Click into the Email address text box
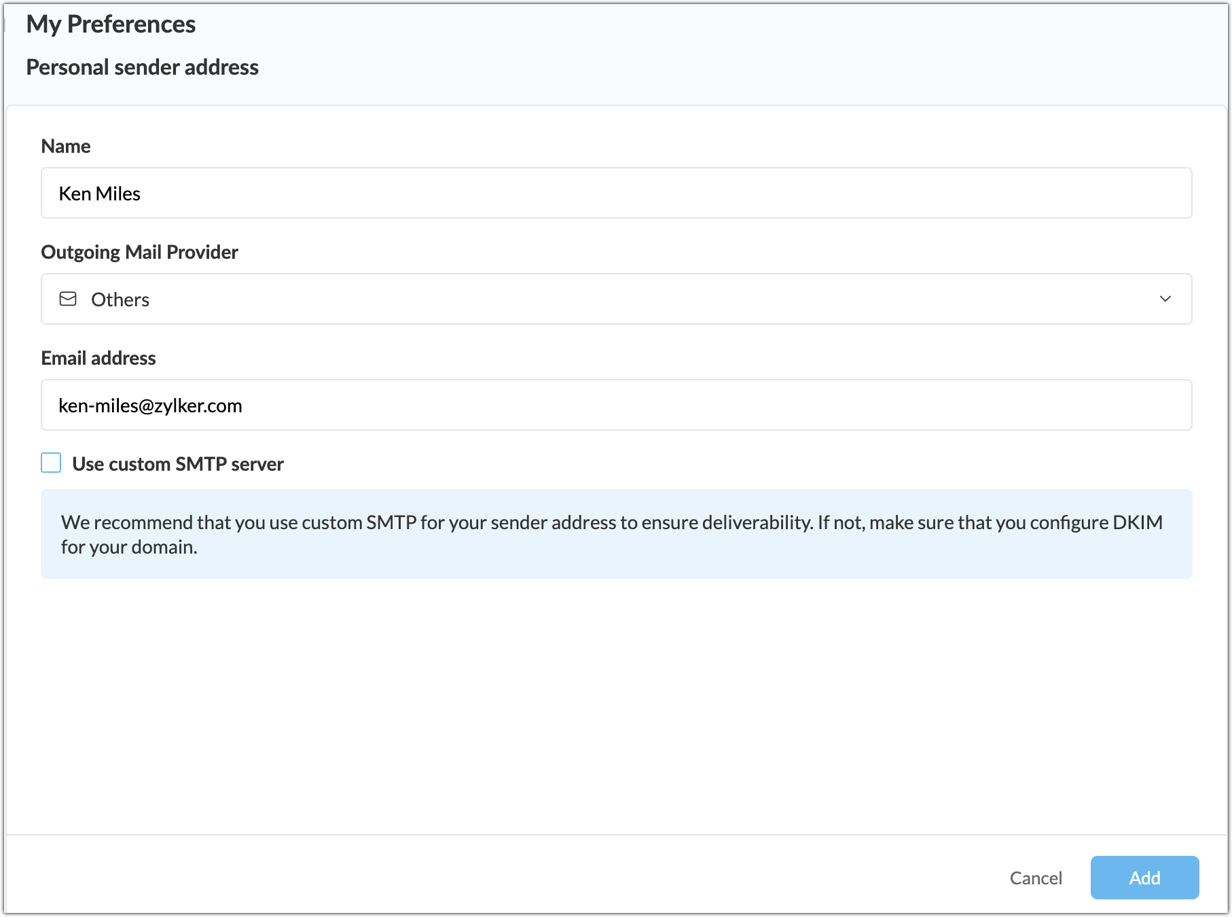 [615, 406]
